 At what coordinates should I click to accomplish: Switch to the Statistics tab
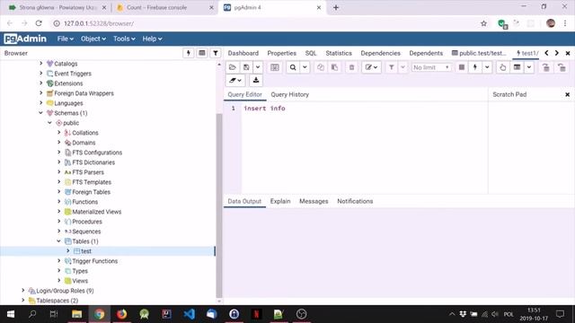tap(339, 53)
